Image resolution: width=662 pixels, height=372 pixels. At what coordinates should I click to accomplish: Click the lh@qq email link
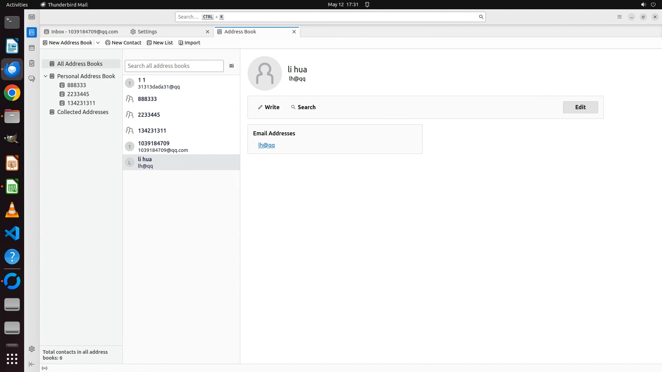pos(266,145)
